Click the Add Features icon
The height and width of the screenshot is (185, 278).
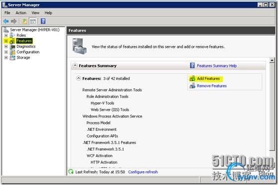click(192, 79)
